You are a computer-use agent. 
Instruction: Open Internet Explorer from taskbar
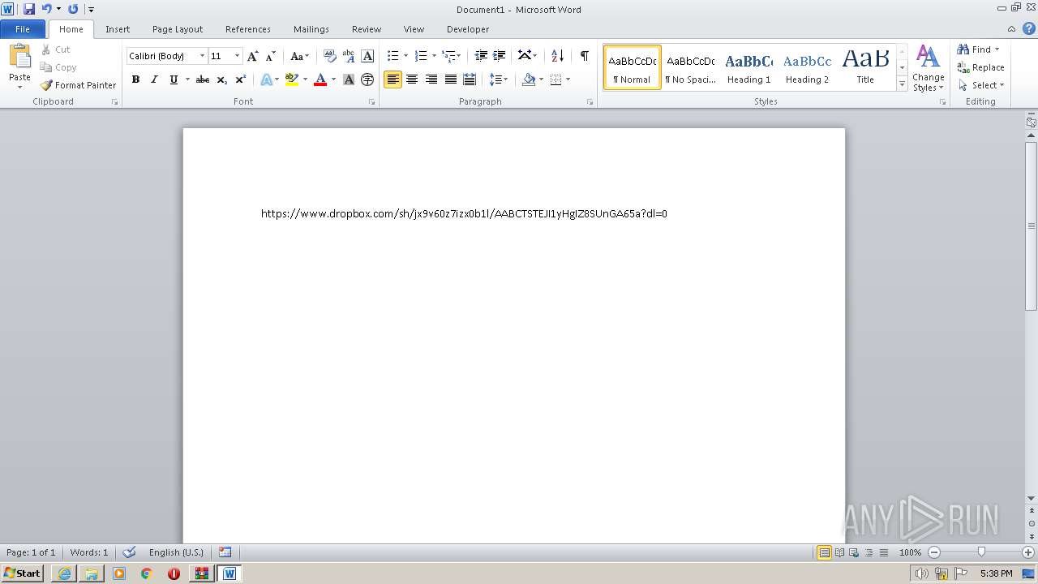(64, 573)
